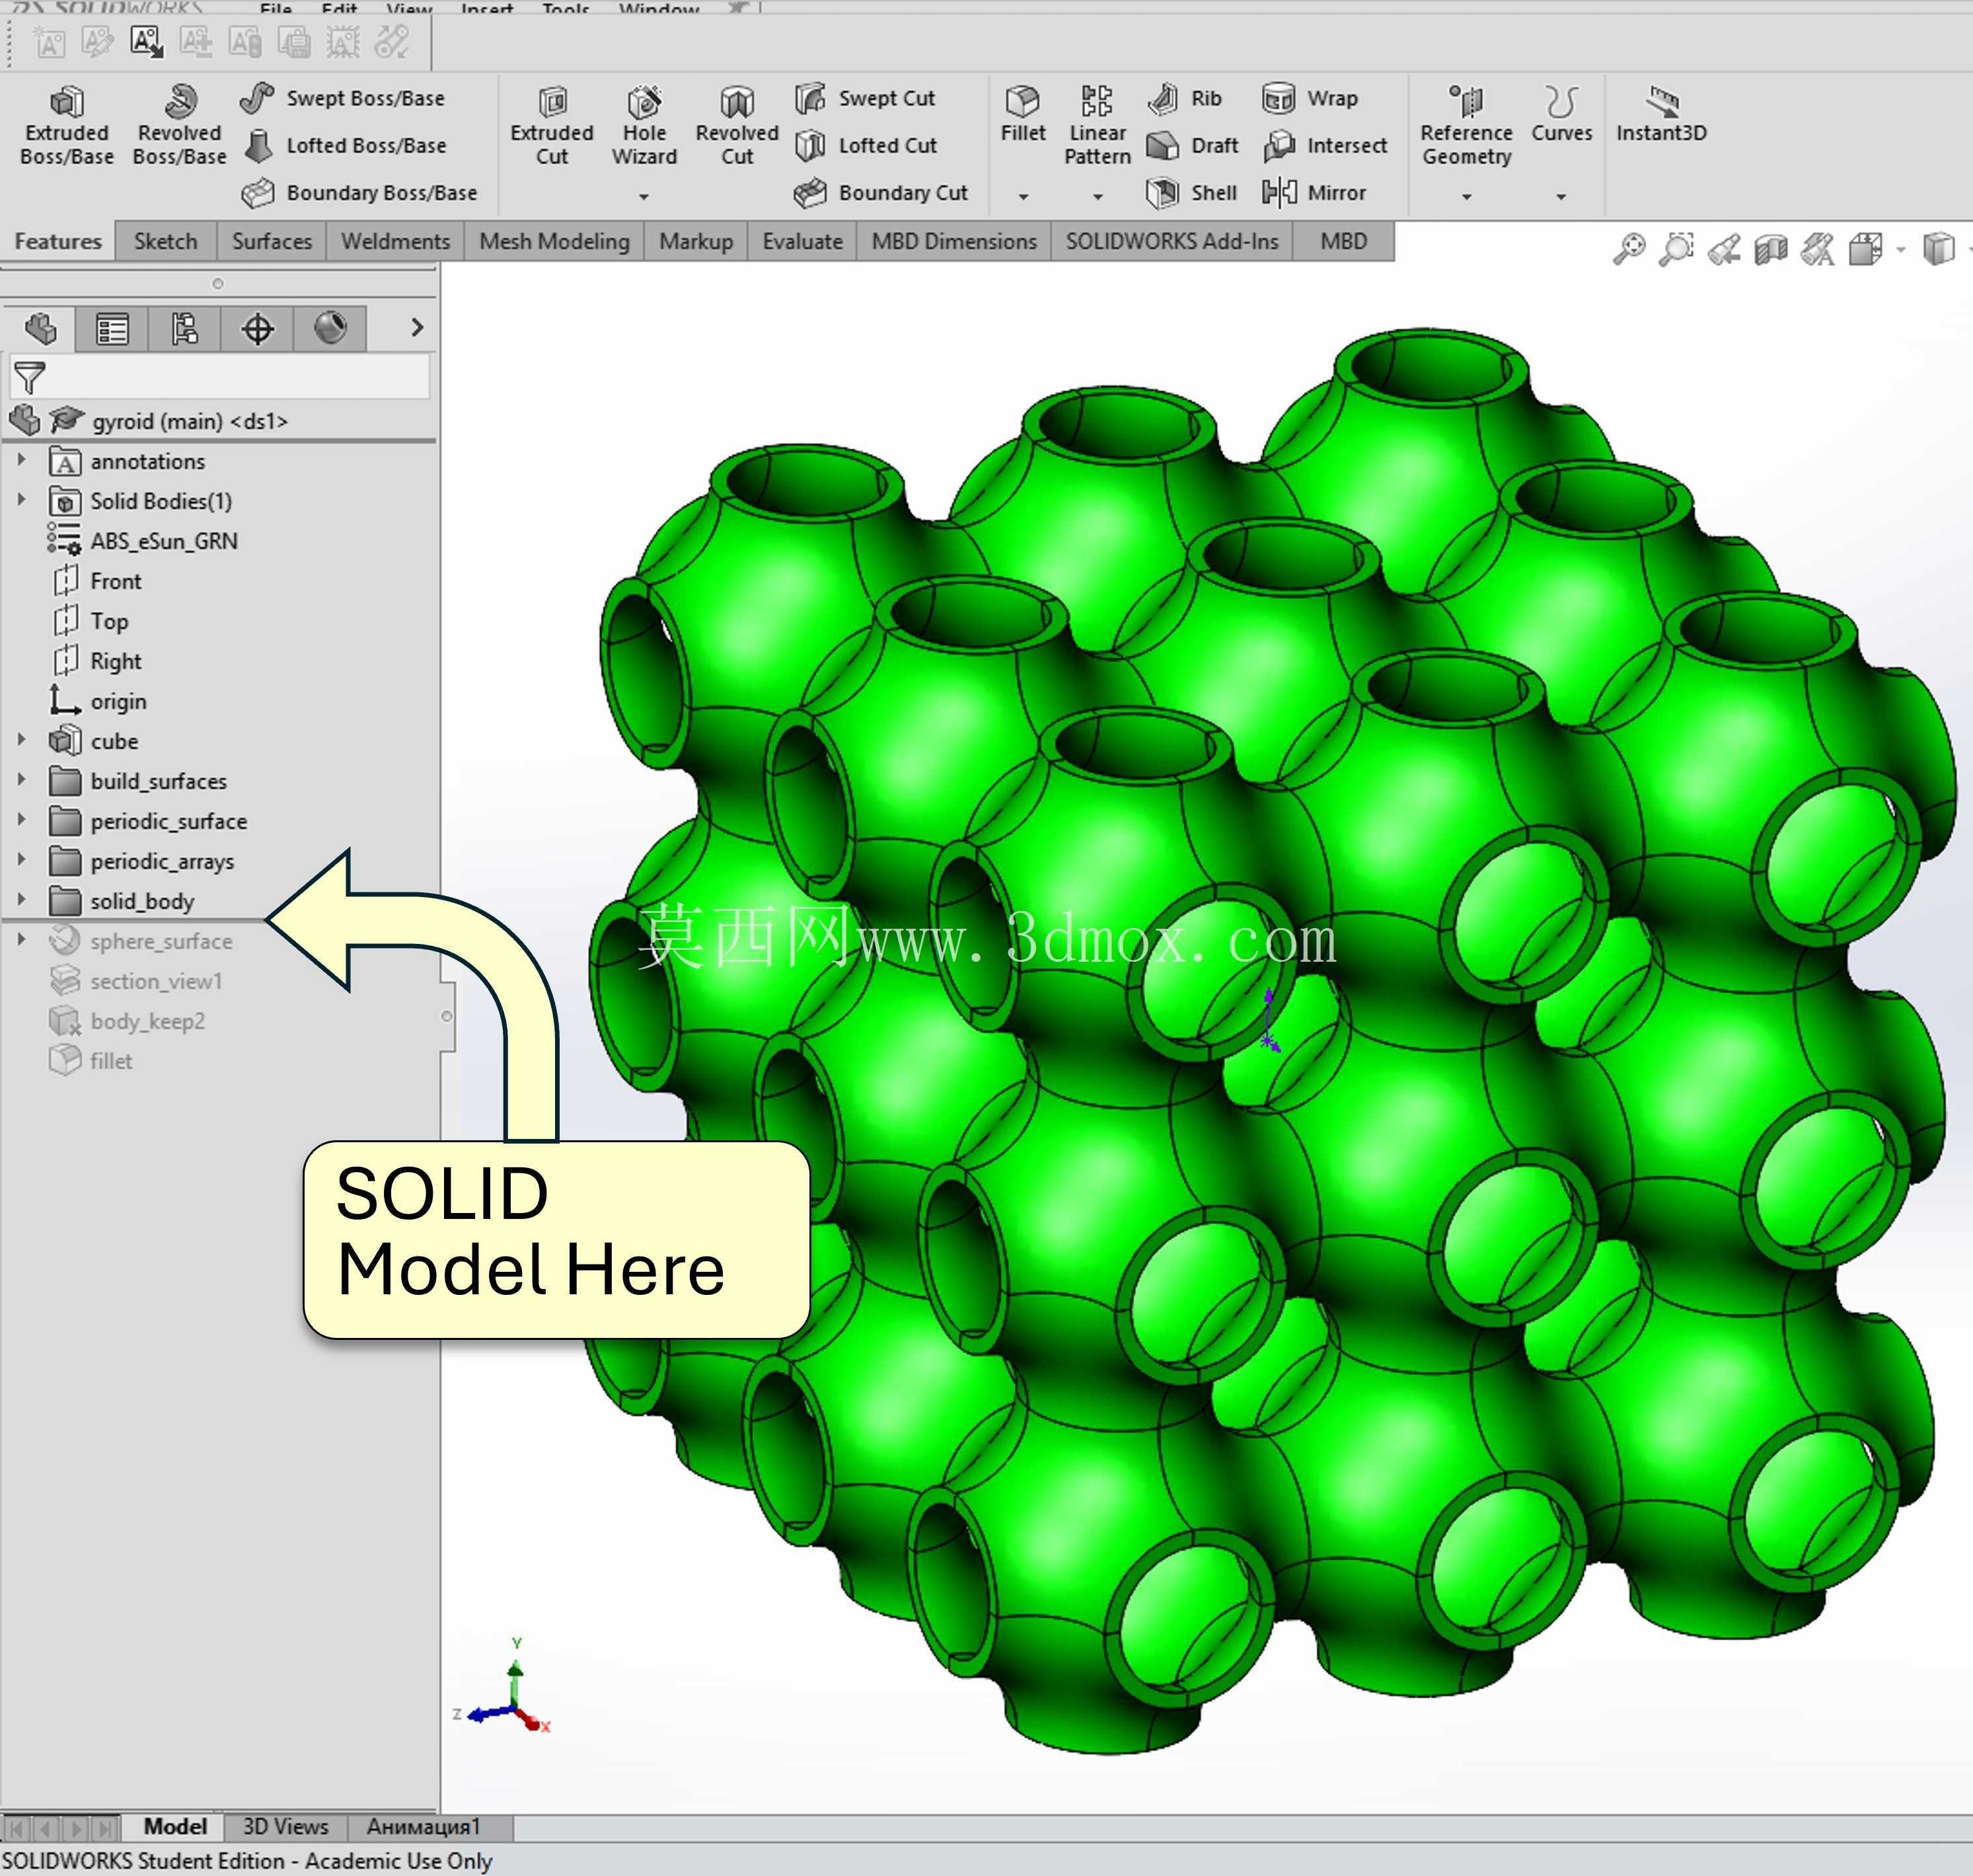The width and height of the screenshot is (1973, 1876).
Task: Open the Hole Wizard tool
Action: 645,125
